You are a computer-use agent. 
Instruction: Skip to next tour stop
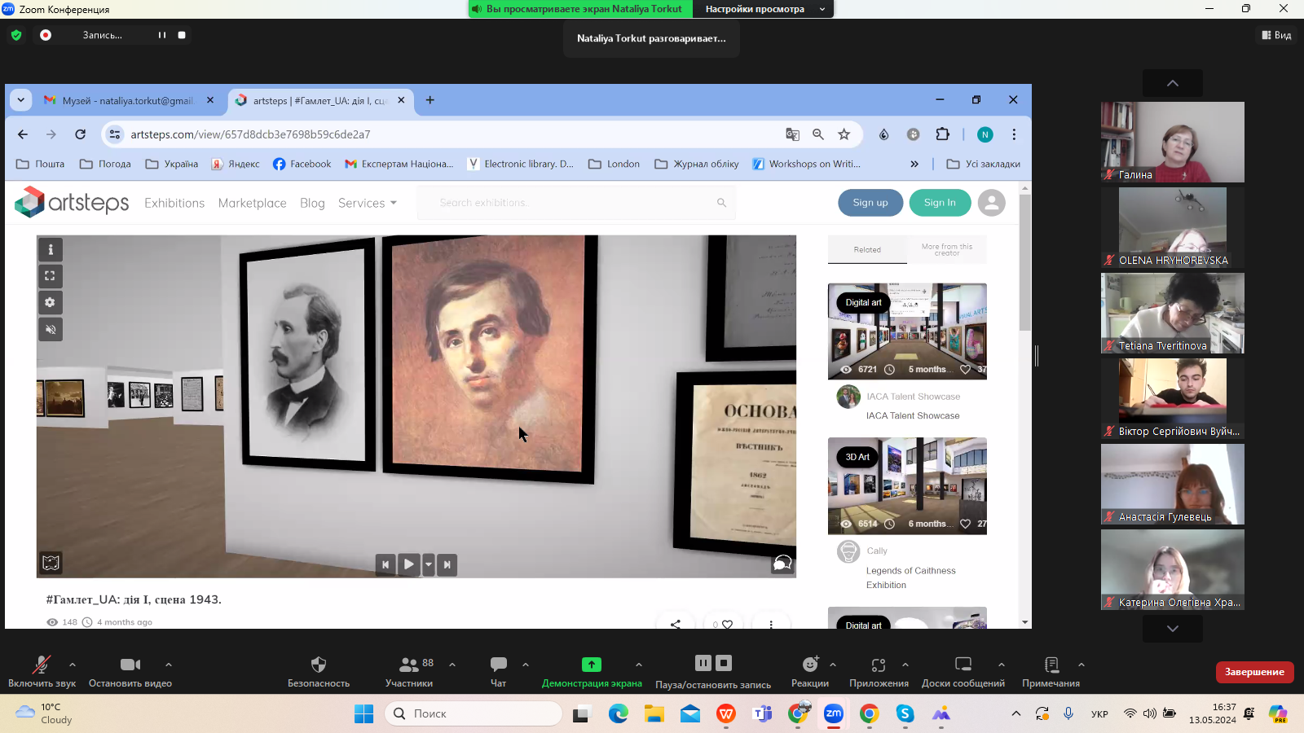[x=447, y=564]
